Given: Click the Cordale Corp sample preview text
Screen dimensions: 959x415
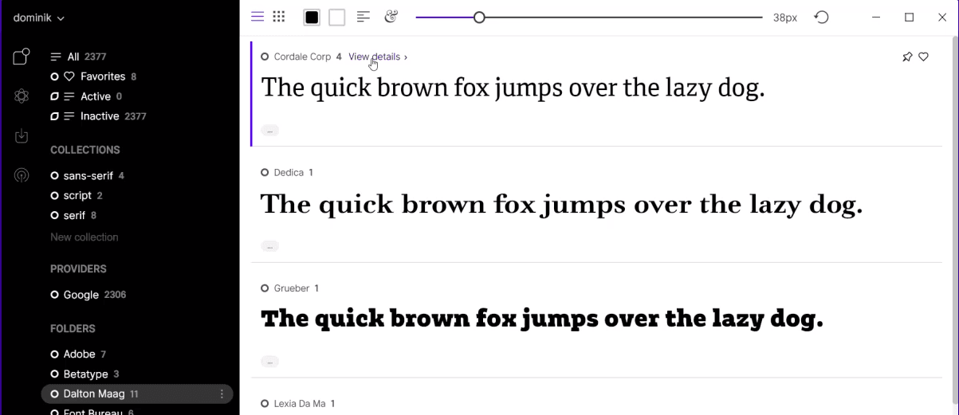Looking at the screenshot, I should pos(513,88).
